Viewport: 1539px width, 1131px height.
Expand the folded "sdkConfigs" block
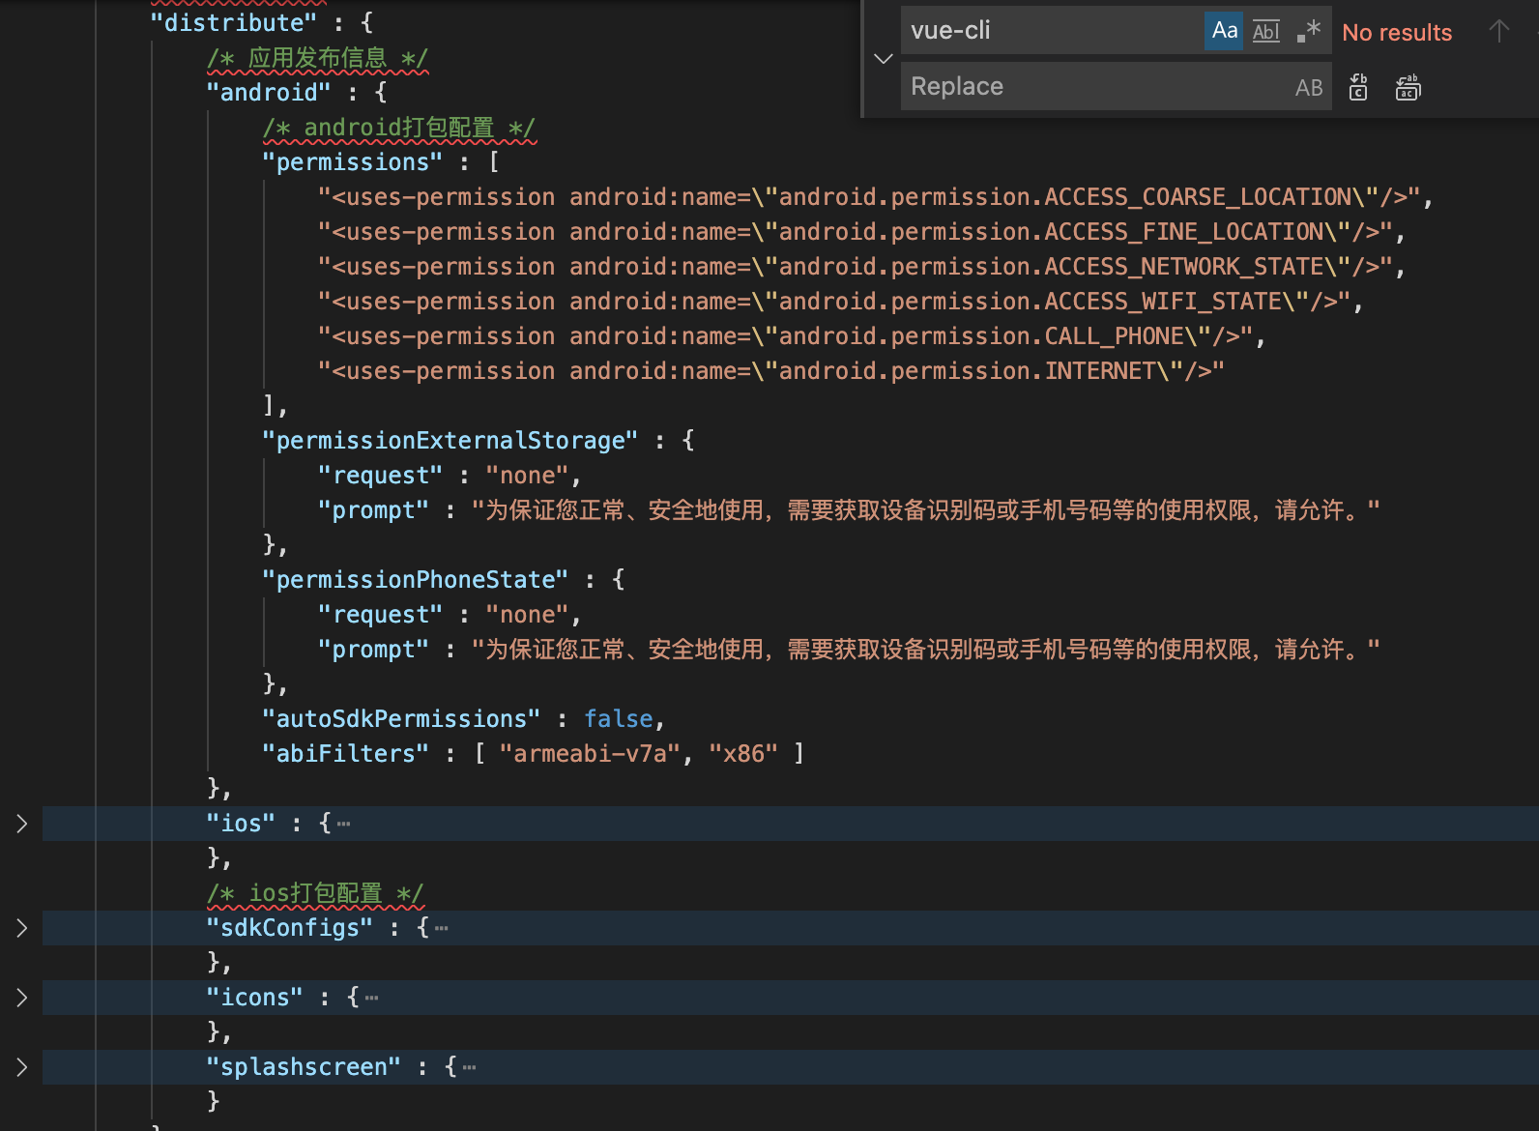click(x=21, y=928)
